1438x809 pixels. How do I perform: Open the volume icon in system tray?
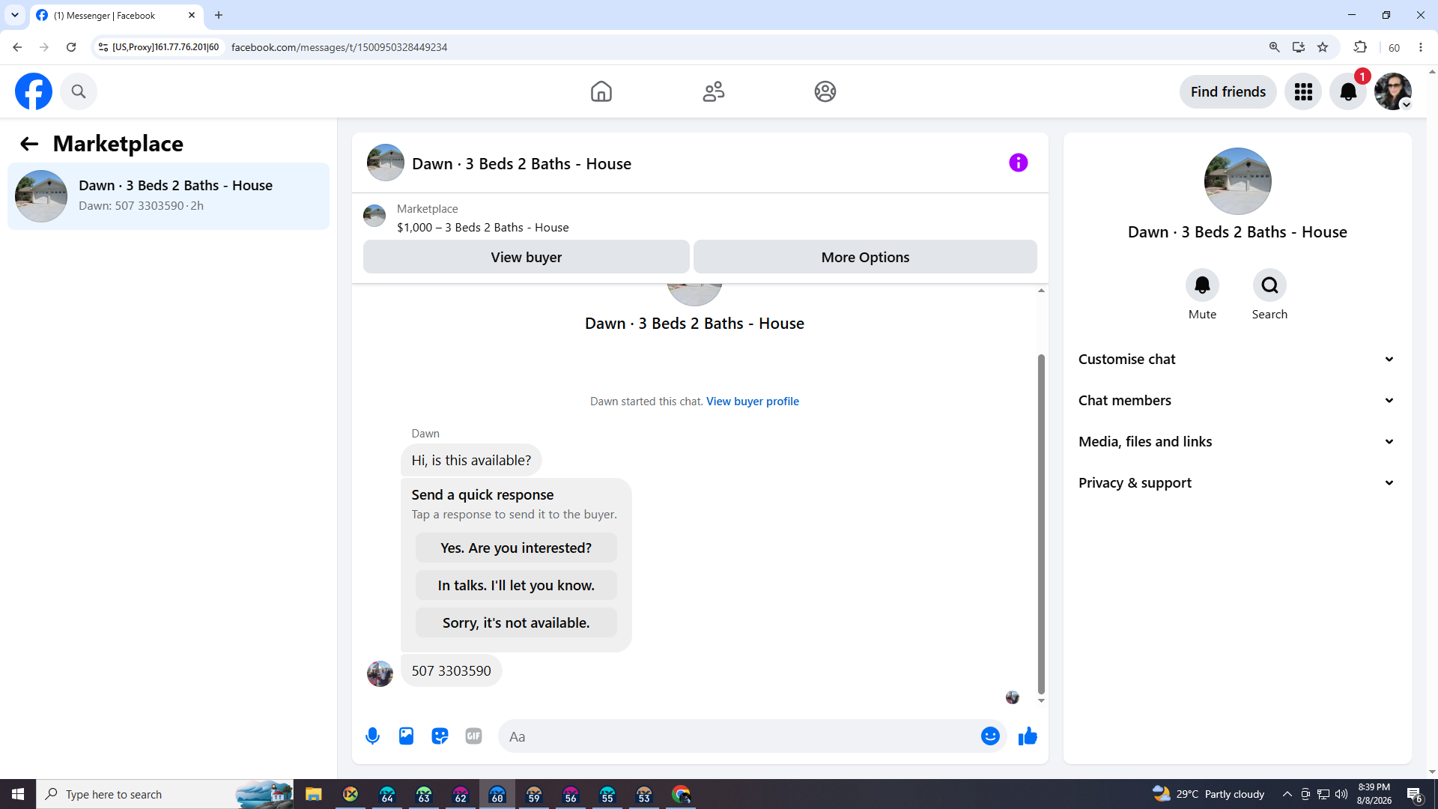[x=1341, y=794]
